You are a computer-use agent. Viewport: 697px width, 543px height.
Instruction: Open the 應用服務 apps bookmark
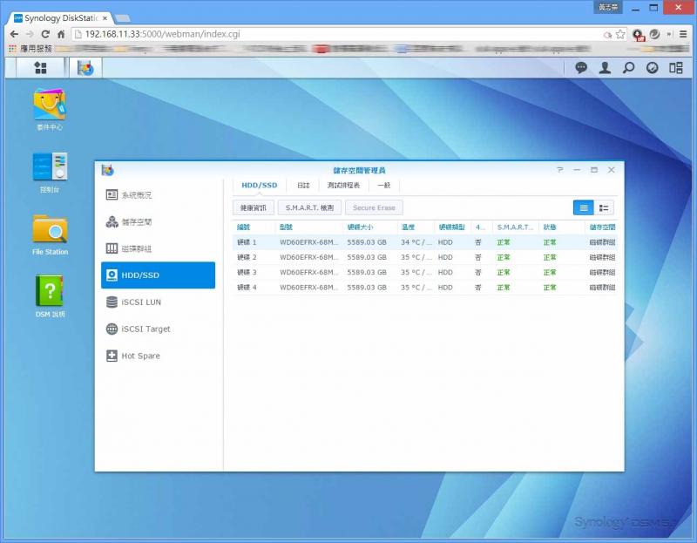30,49
